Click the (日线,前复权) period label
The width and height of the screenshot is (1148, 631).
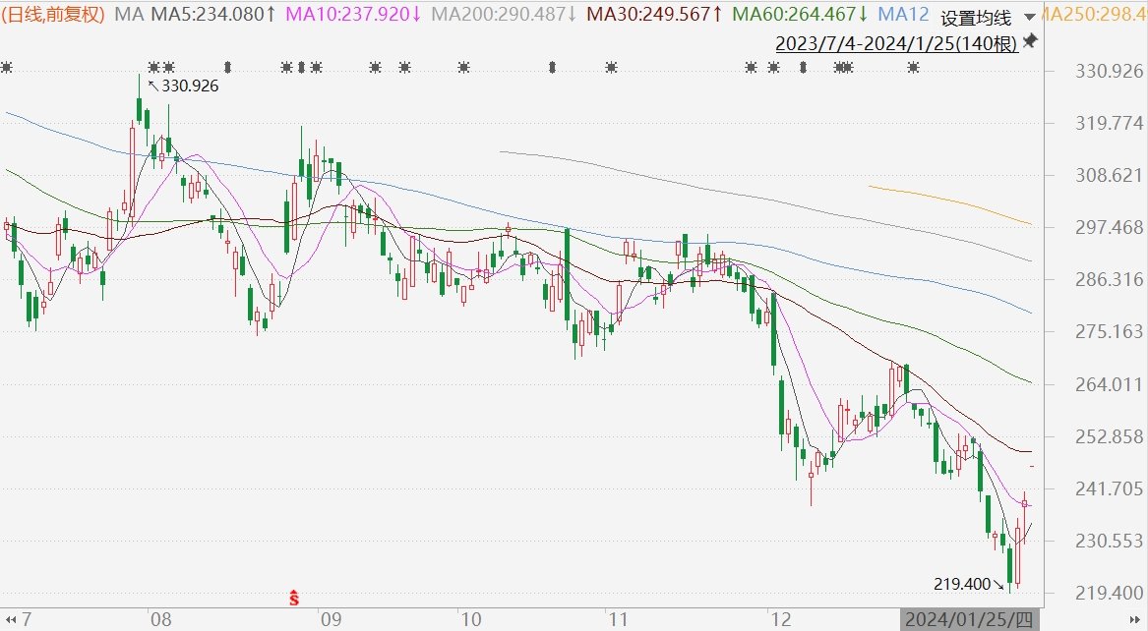coord(53,14)
